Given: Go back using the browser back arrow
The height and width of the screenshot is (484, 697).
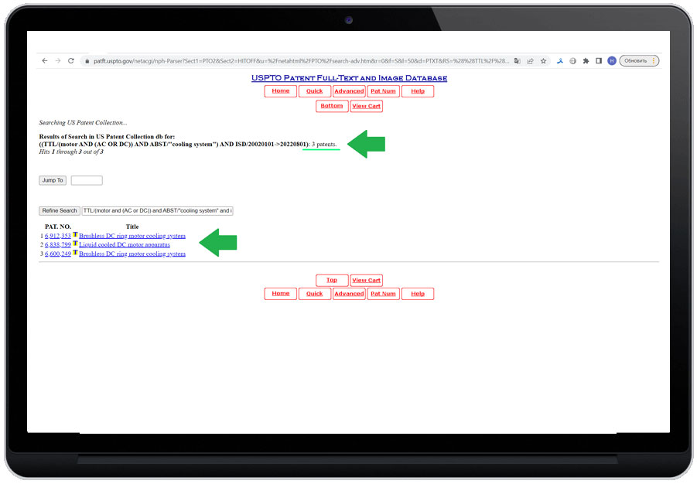Looking at the screenshot, I should (44, 61).
